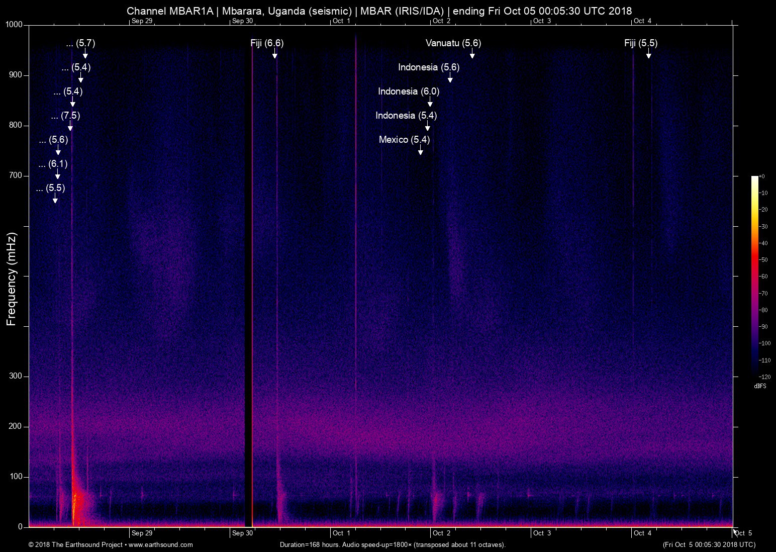Viewport: 776px width, 552px height.
Task: Click the arrow below ... (5.7)
Action: tap(85, 54)
